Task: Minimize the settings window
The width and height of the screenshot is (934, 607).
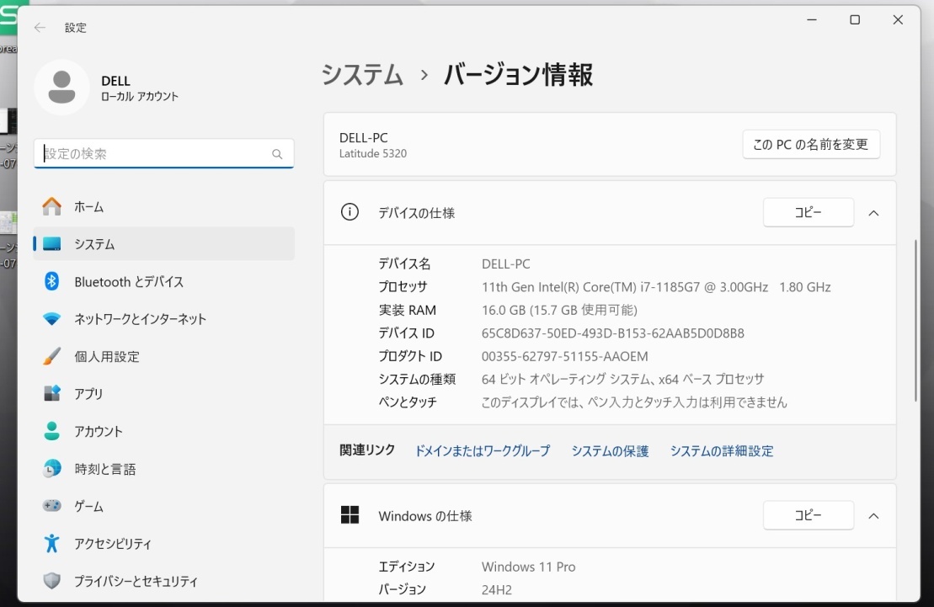Action: point(811,19)
